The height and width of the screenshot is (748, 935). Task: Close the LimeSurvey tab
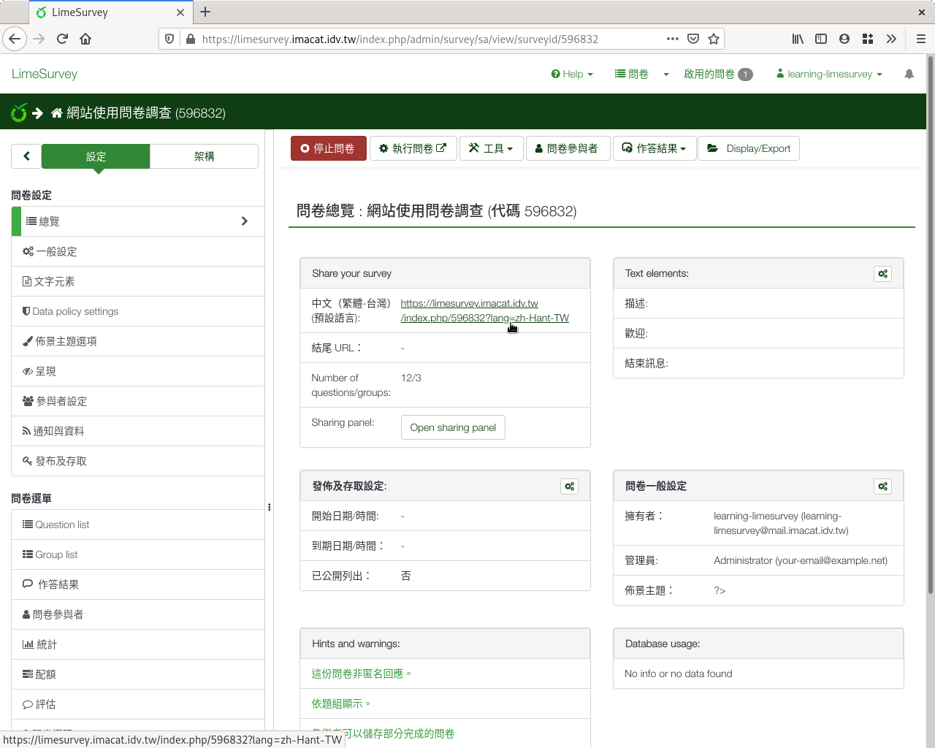coord(180,12)
